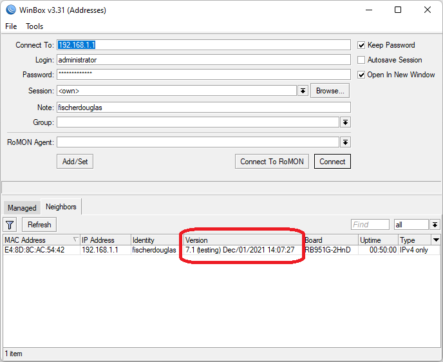Click the Login input field
Viewport: 443px width, 362px height.
point(203,60)
